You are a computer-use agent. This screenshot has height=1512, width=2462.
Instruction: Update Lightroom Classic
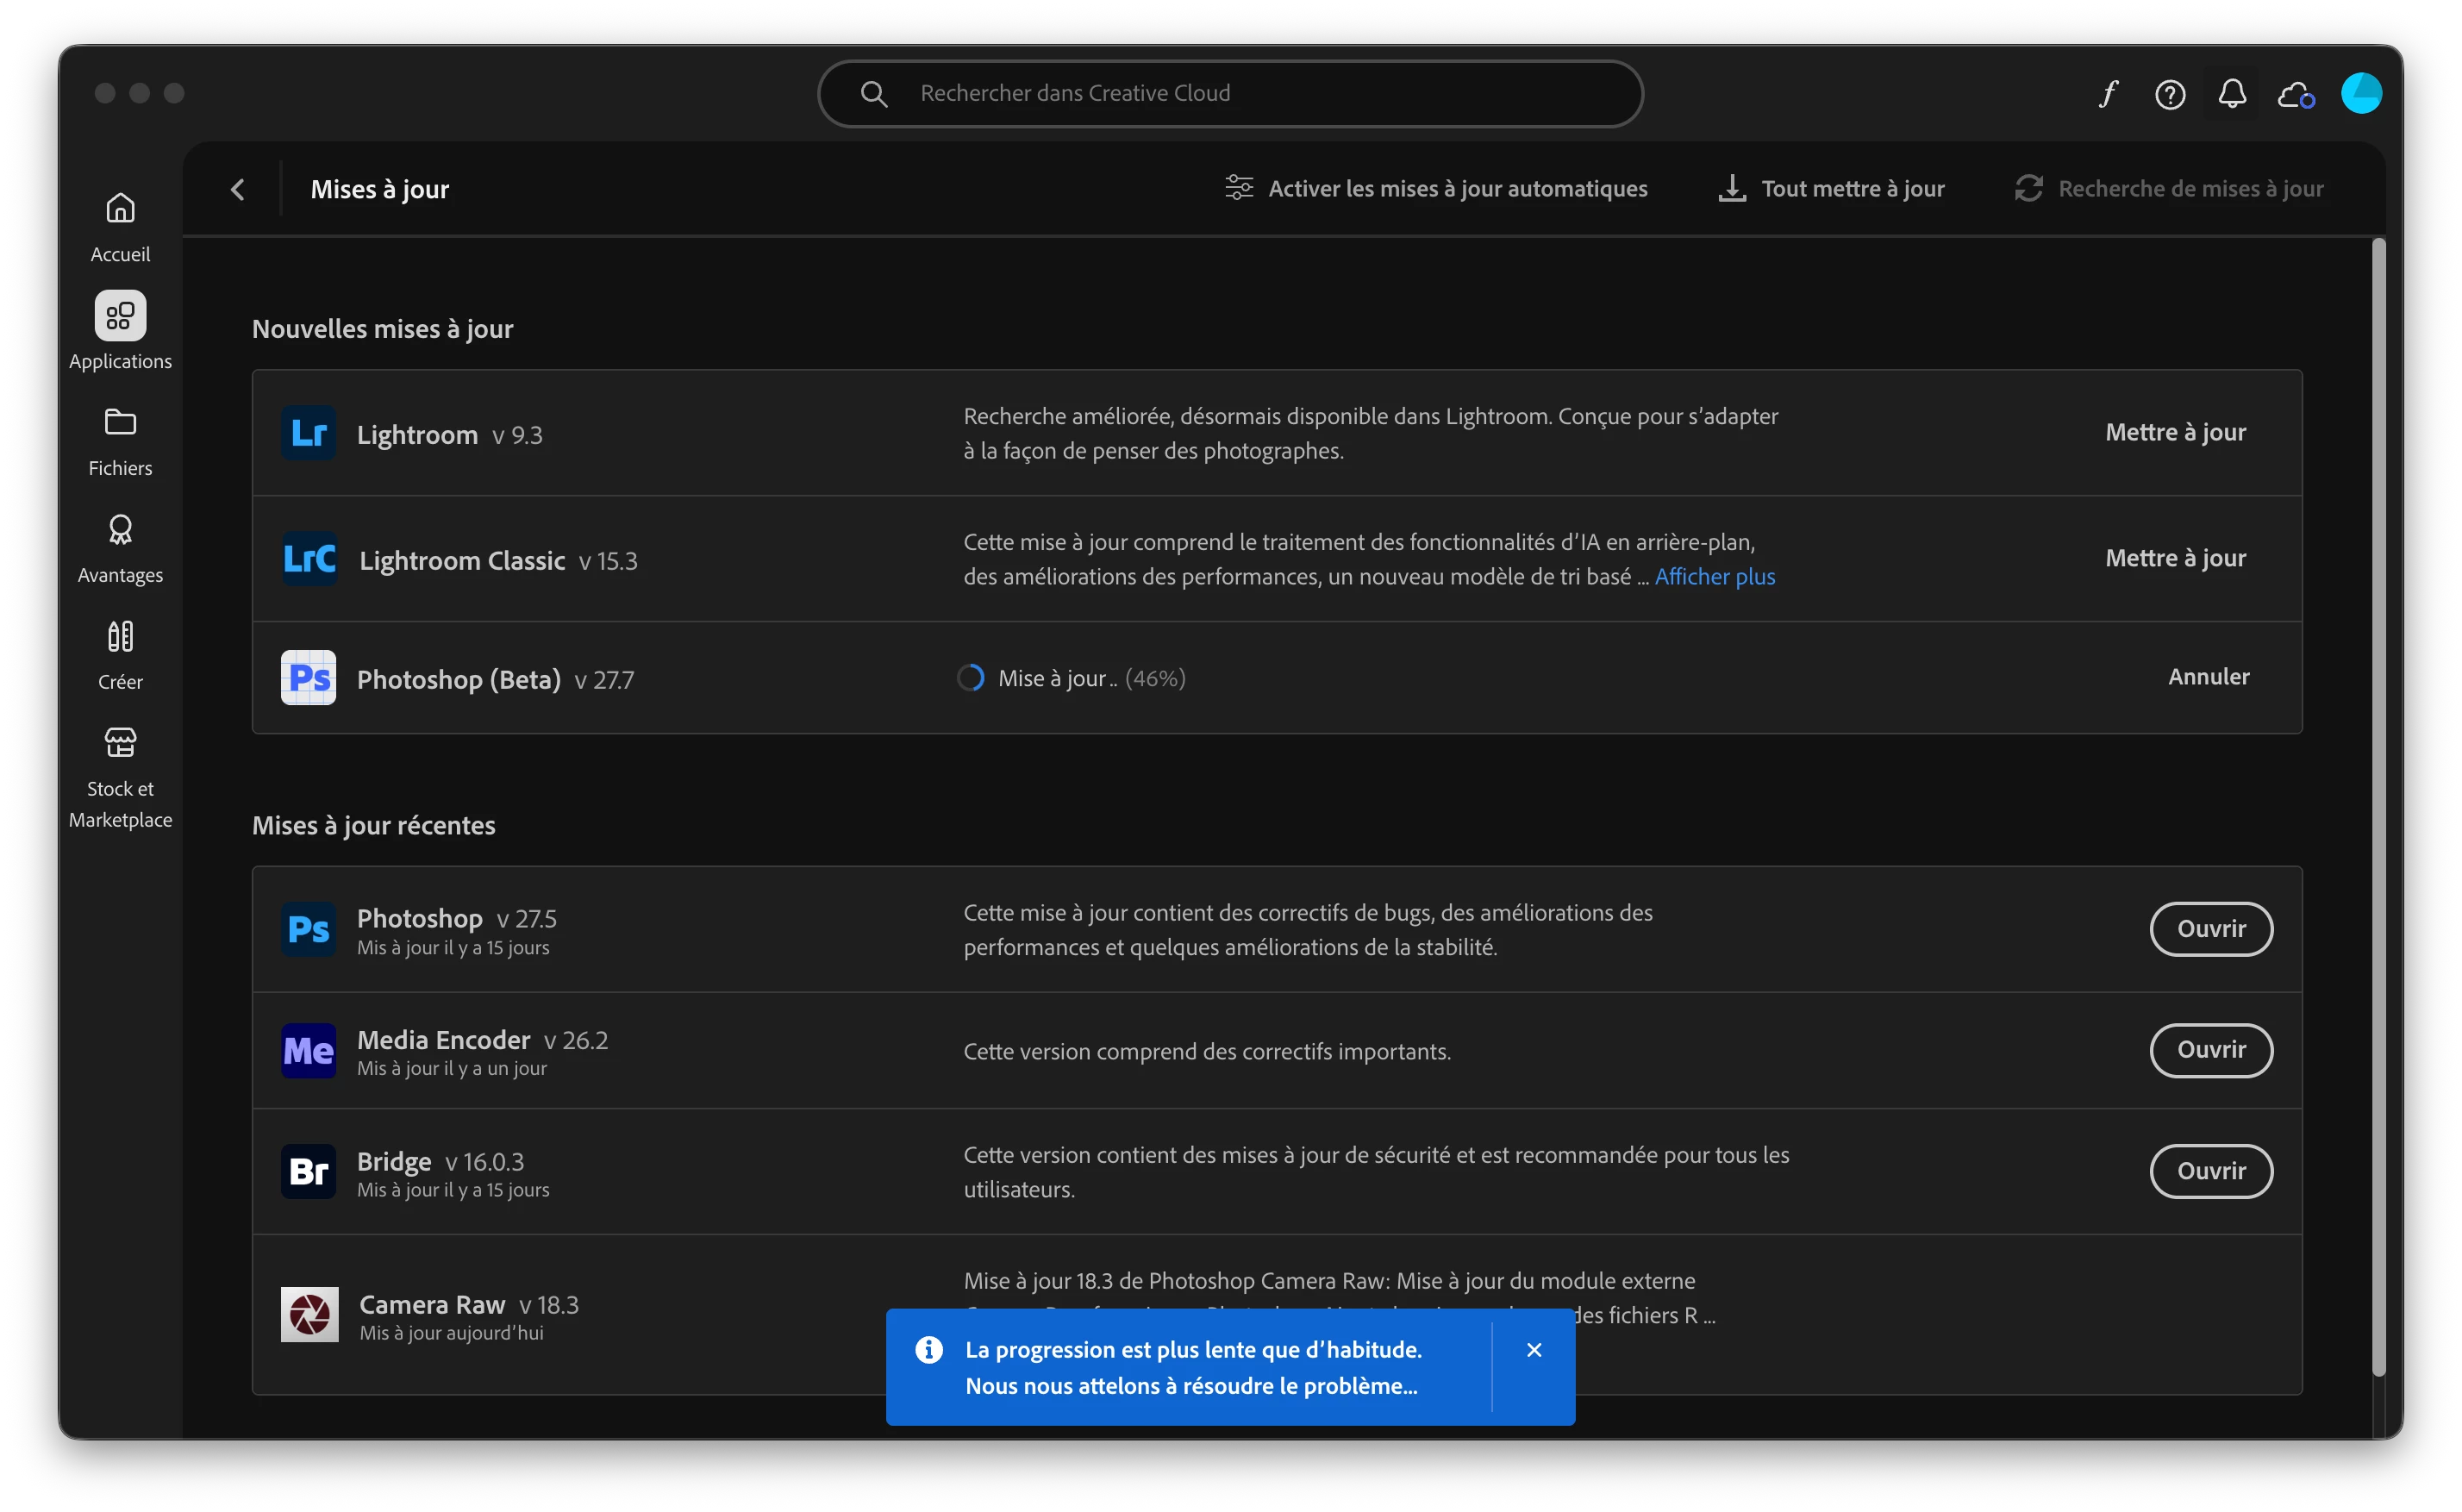tap(2175, 558)
